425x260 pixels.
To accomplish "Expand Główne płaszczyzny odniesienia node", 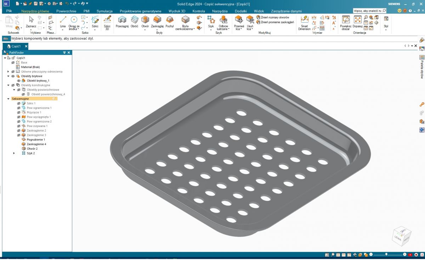I will 8,71.
